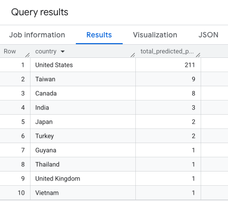Select the Results tab
The image size is (228, 201).
tap(99, 35)
